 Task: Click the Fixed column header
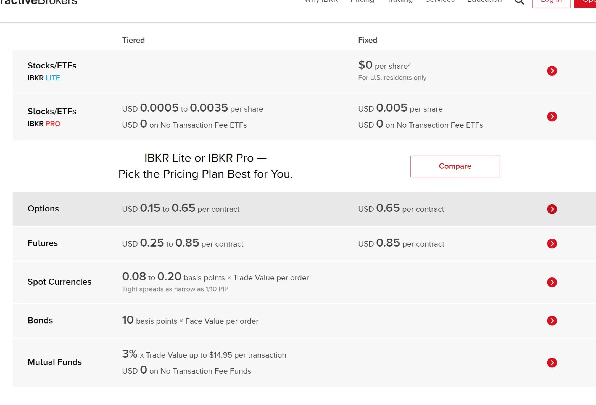pos(368,40)
